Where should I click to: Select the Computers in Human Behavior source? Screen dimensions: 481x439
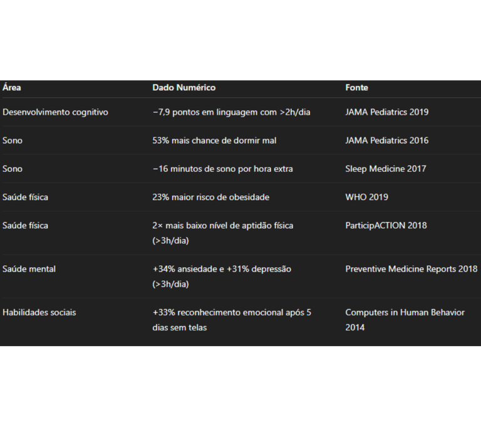click(x=405, y=320)
